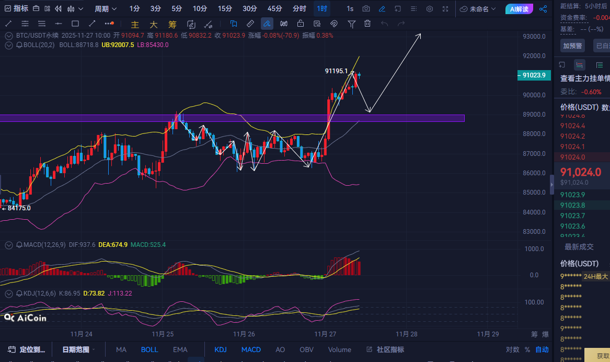
Task: Delete drawings with the trash icon
Action: pyautogui.click(x=367, y=24)
